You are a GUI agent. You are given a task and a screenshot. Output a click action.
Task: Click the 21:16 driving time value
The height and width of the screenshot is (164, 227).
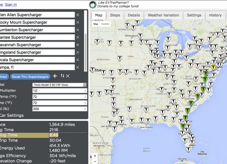(x=54, y=130)
